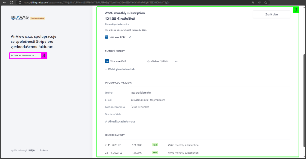Open external link icon for 23. 10. 2023 invoice
306x159 pixels.
click(121, 152)
